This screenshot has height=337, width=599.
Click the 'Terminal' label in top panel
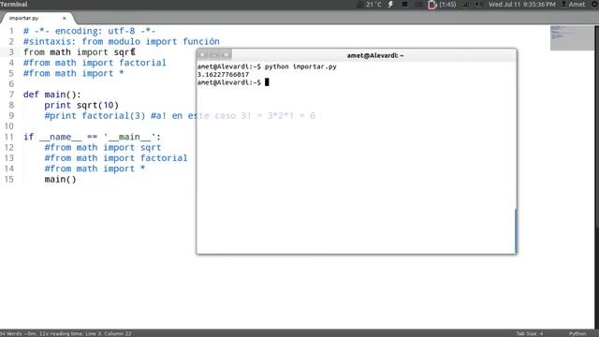pos(14,4)
